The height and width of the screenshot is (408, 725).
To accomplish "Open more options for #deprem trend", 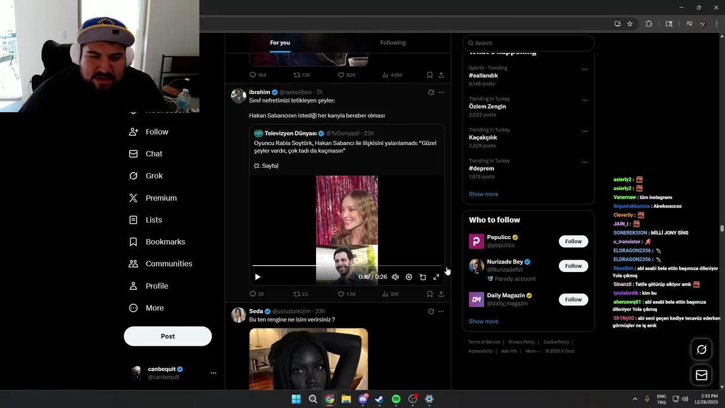I will (x=585, y=163).
